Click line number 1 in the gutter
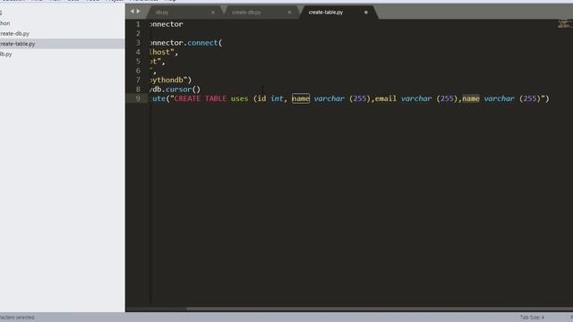This screenshot has height=322, width=573. click(x=138, y=24)
